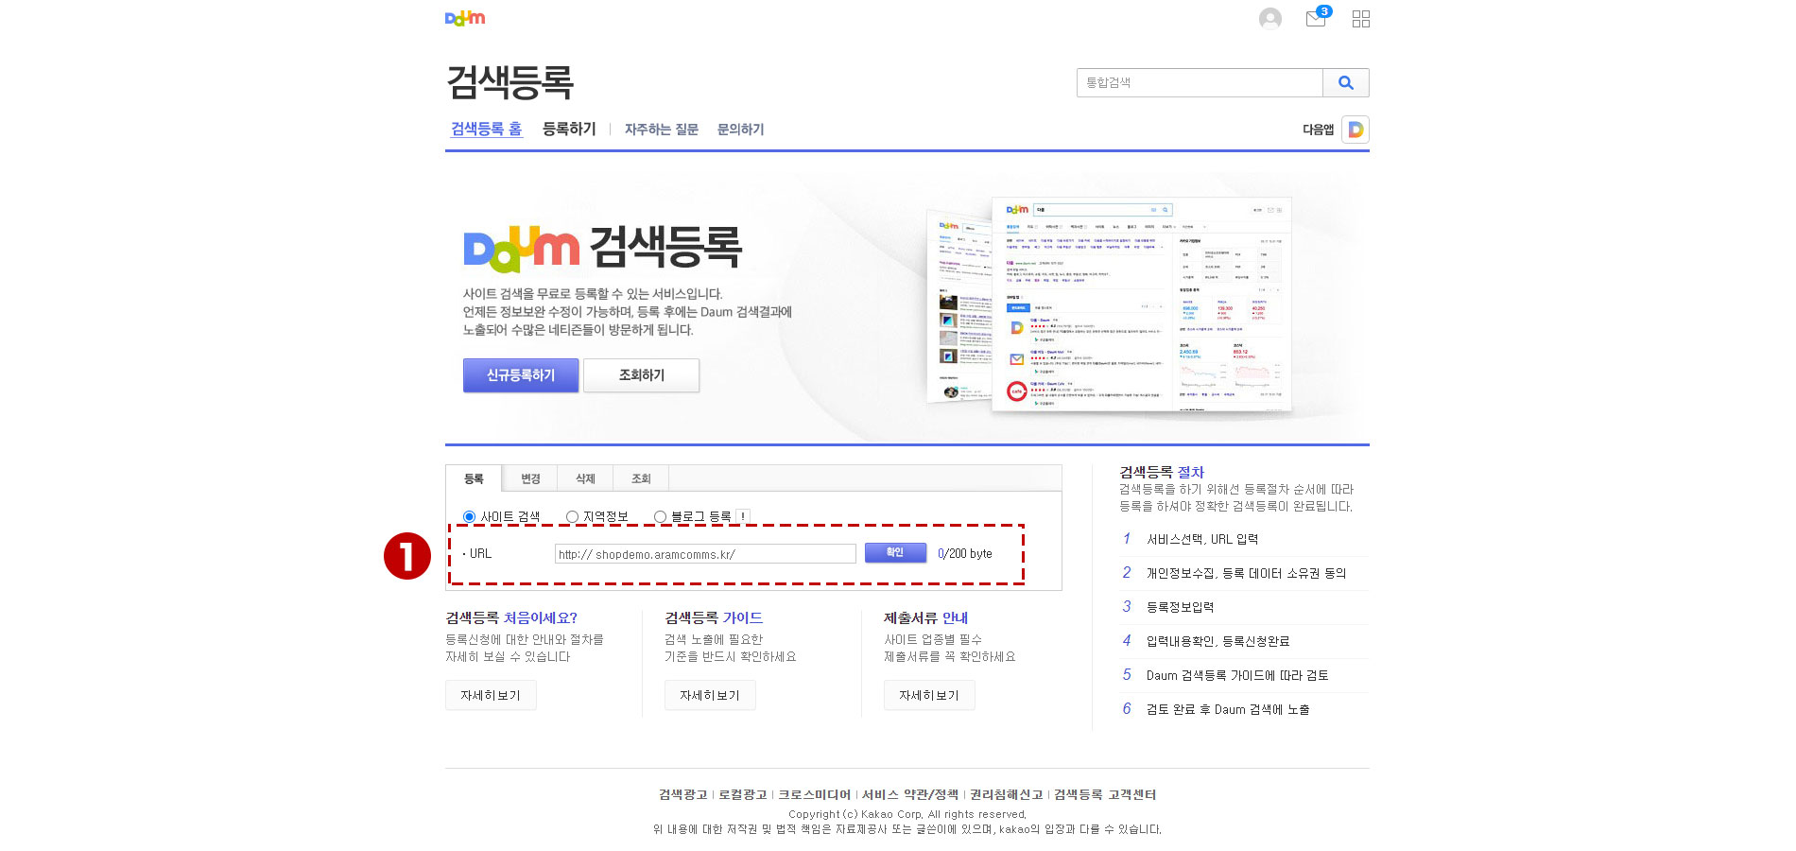The image size is (1796, 851).
Task: Click 자세히보기 under 검색등록 처음이세요?
Action: 491,695
